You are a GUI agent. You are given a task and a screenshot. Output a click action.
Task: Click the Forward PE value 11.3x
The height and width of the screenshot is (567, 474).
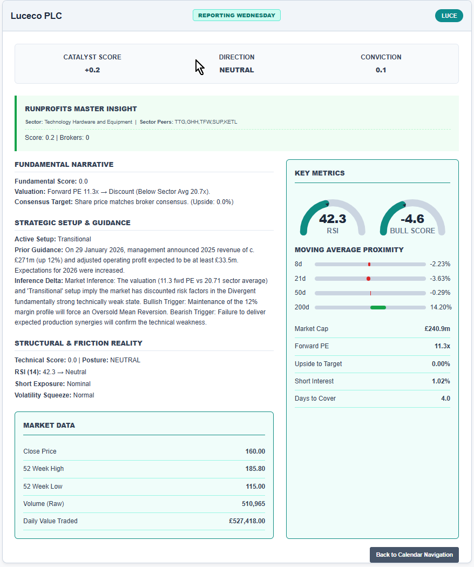click(x=442, y=346)
